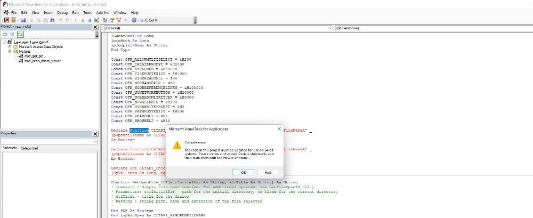
Task: Click the View Microsoft Access toolbar icon
Action: click(6, 20)
